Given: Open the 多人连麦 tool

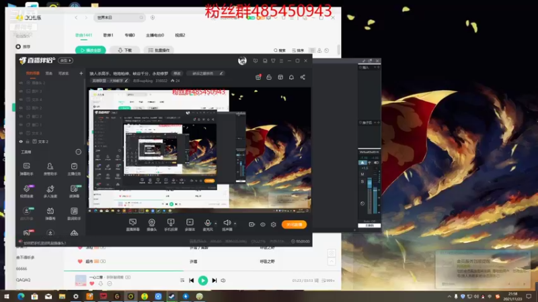Looking at the screenshot, I should [x=50, y=191].
